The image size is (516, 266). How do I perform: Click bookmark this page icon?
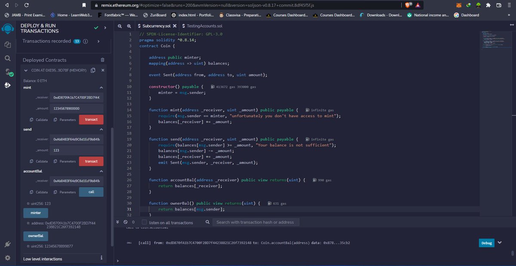83,5
